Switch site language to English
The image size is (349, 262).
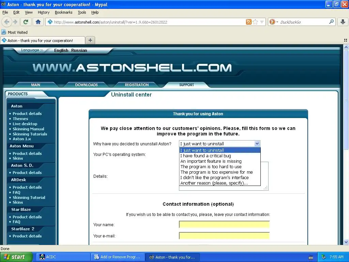[x=61, y=50]
